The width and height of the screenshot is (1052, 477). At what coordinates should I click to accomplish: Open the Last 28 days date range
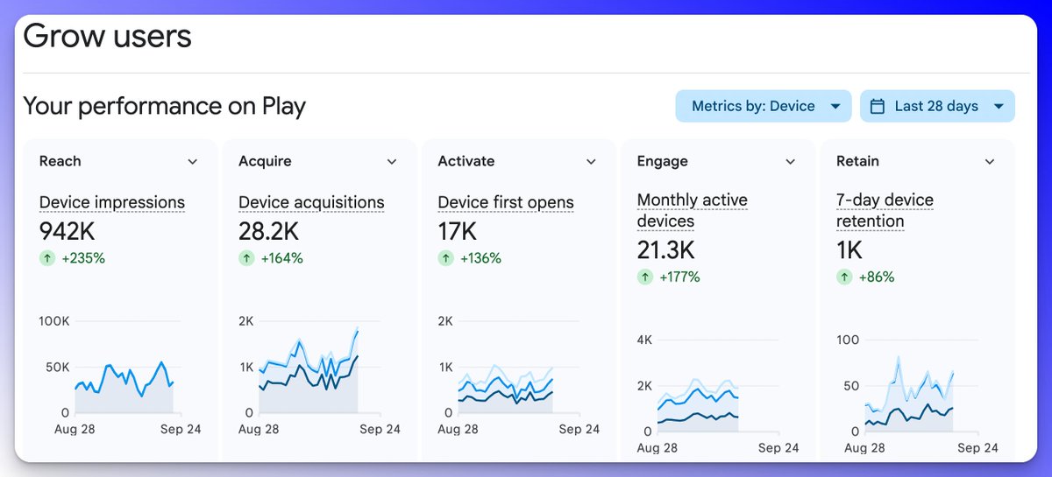point(937,106)
